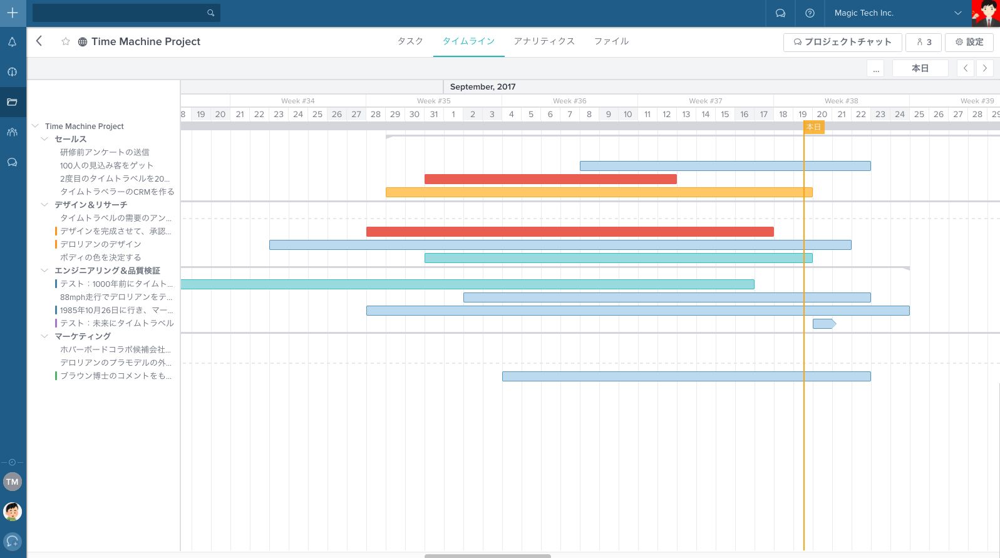
Task: Open notifications bell in sidebar
Action: 12,42
